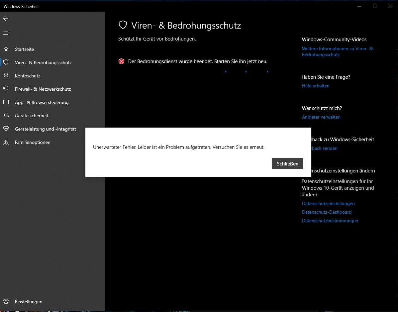Open Datenschutz-Dashboard link

327,212
